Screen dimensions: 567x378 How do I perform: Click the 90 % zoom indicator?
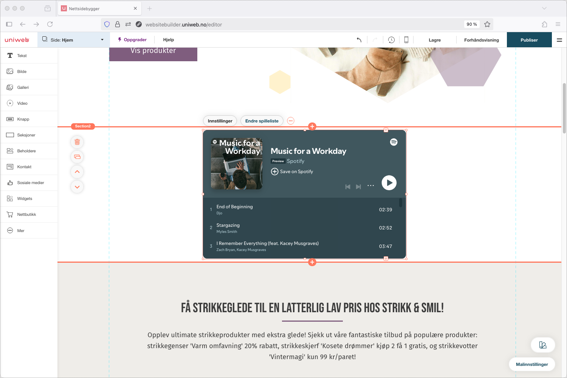472,24
